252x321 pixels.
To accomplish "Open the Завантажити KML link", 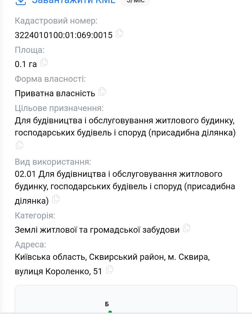I will click(x=73, y=2).
